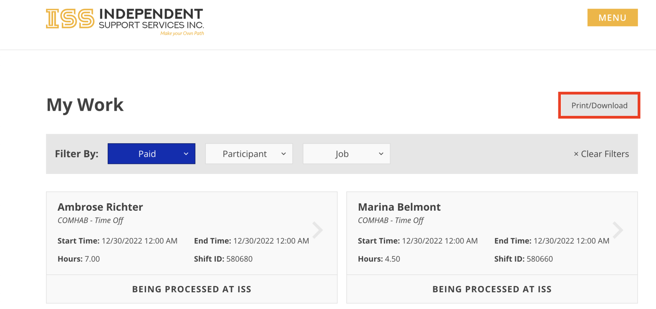Click Marina Belmont's Start Time value
The image size is (656, 309).
pos(440,241)
